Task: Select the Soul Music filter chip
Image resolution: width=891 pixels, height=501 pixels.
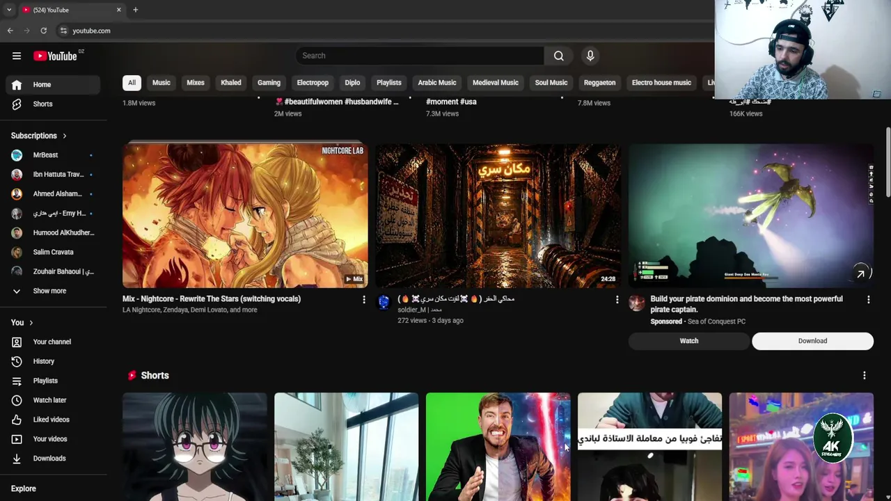Action: 551,83
